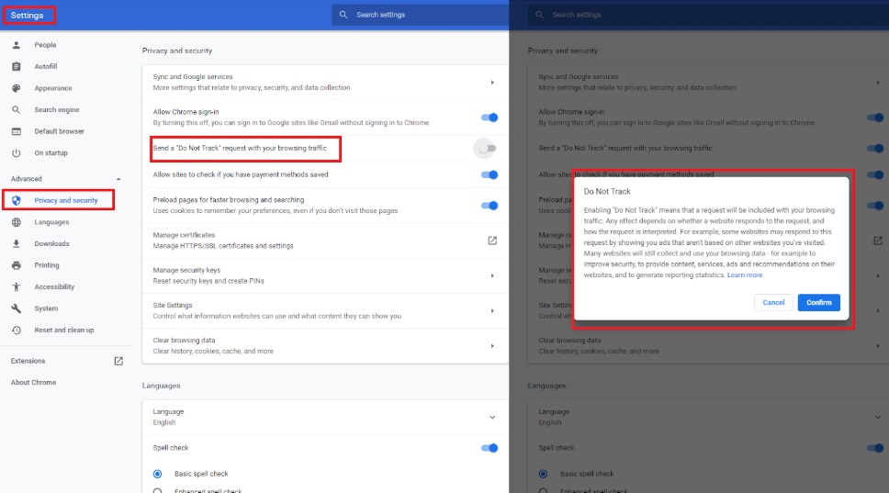Click the Extensions external link icon
Viewport: 889px width, 493px height.
tap(118, 361)
